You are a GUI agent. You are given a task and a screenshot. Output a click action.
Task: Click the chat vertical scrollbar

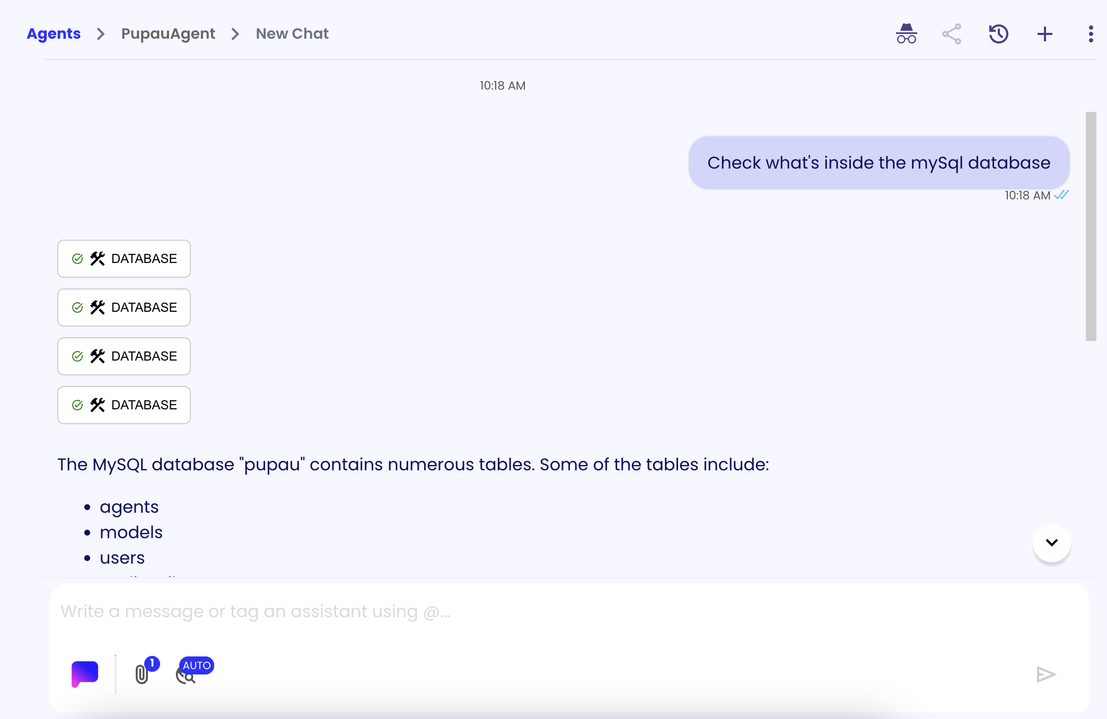click(1091, 226)
